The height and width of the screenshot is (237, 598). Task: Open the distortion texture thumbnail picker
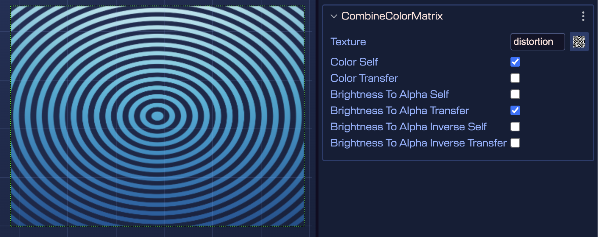579,42
